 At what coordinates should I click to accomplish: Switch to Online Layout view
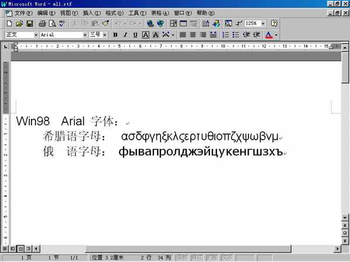point(12,248)
